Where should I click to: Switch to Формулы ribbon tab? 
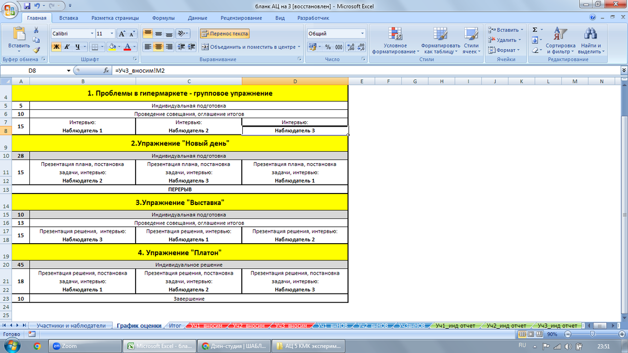pos(163,18)
